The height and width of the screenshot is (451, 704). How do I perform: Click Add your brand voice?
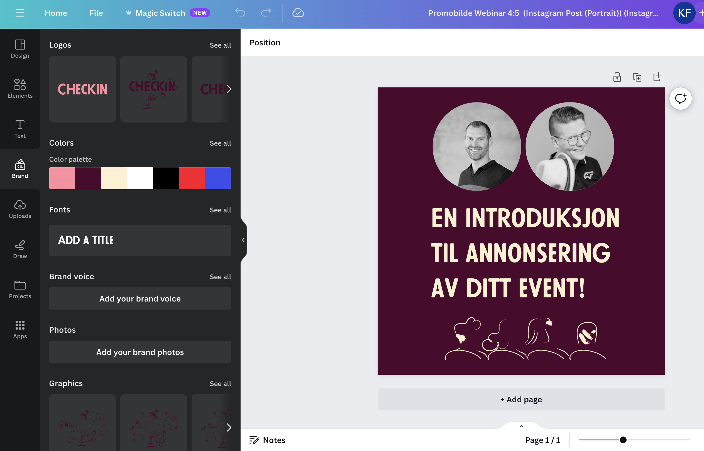(140, 298)
